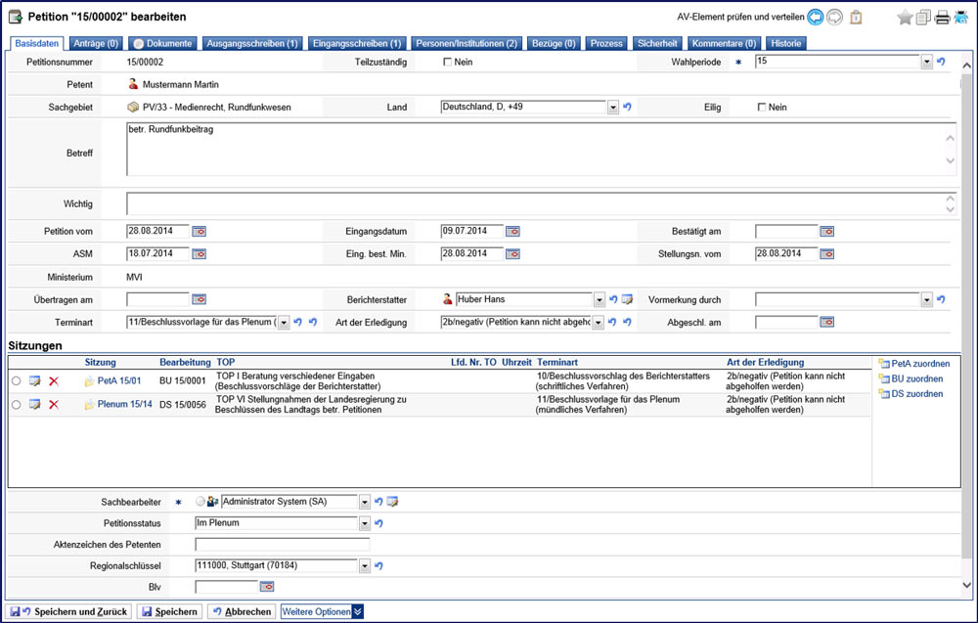The image size is (978, 623).
Task: Click the printer icon
Action: pos(941,17)
